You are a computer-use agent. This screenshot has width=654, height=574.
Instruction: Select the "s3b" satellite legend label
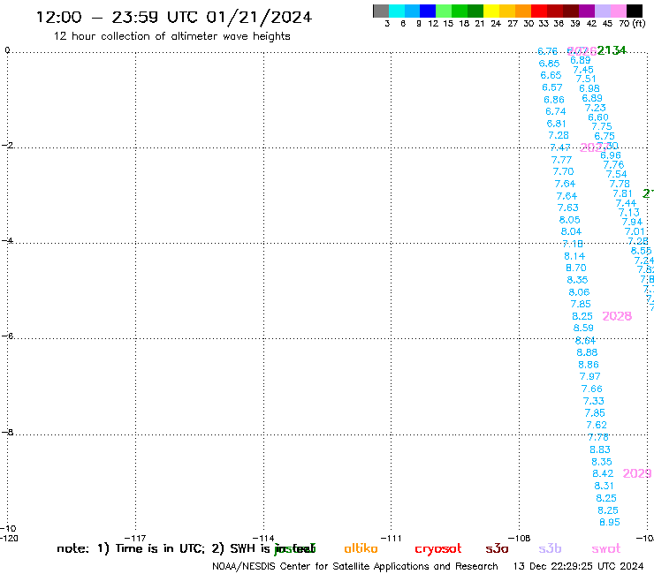coord(550,548)
